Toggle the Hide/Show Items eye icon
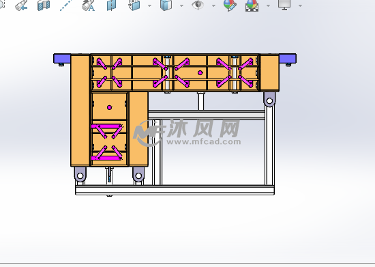Screen dimensions: 375x267 [198, 5]
